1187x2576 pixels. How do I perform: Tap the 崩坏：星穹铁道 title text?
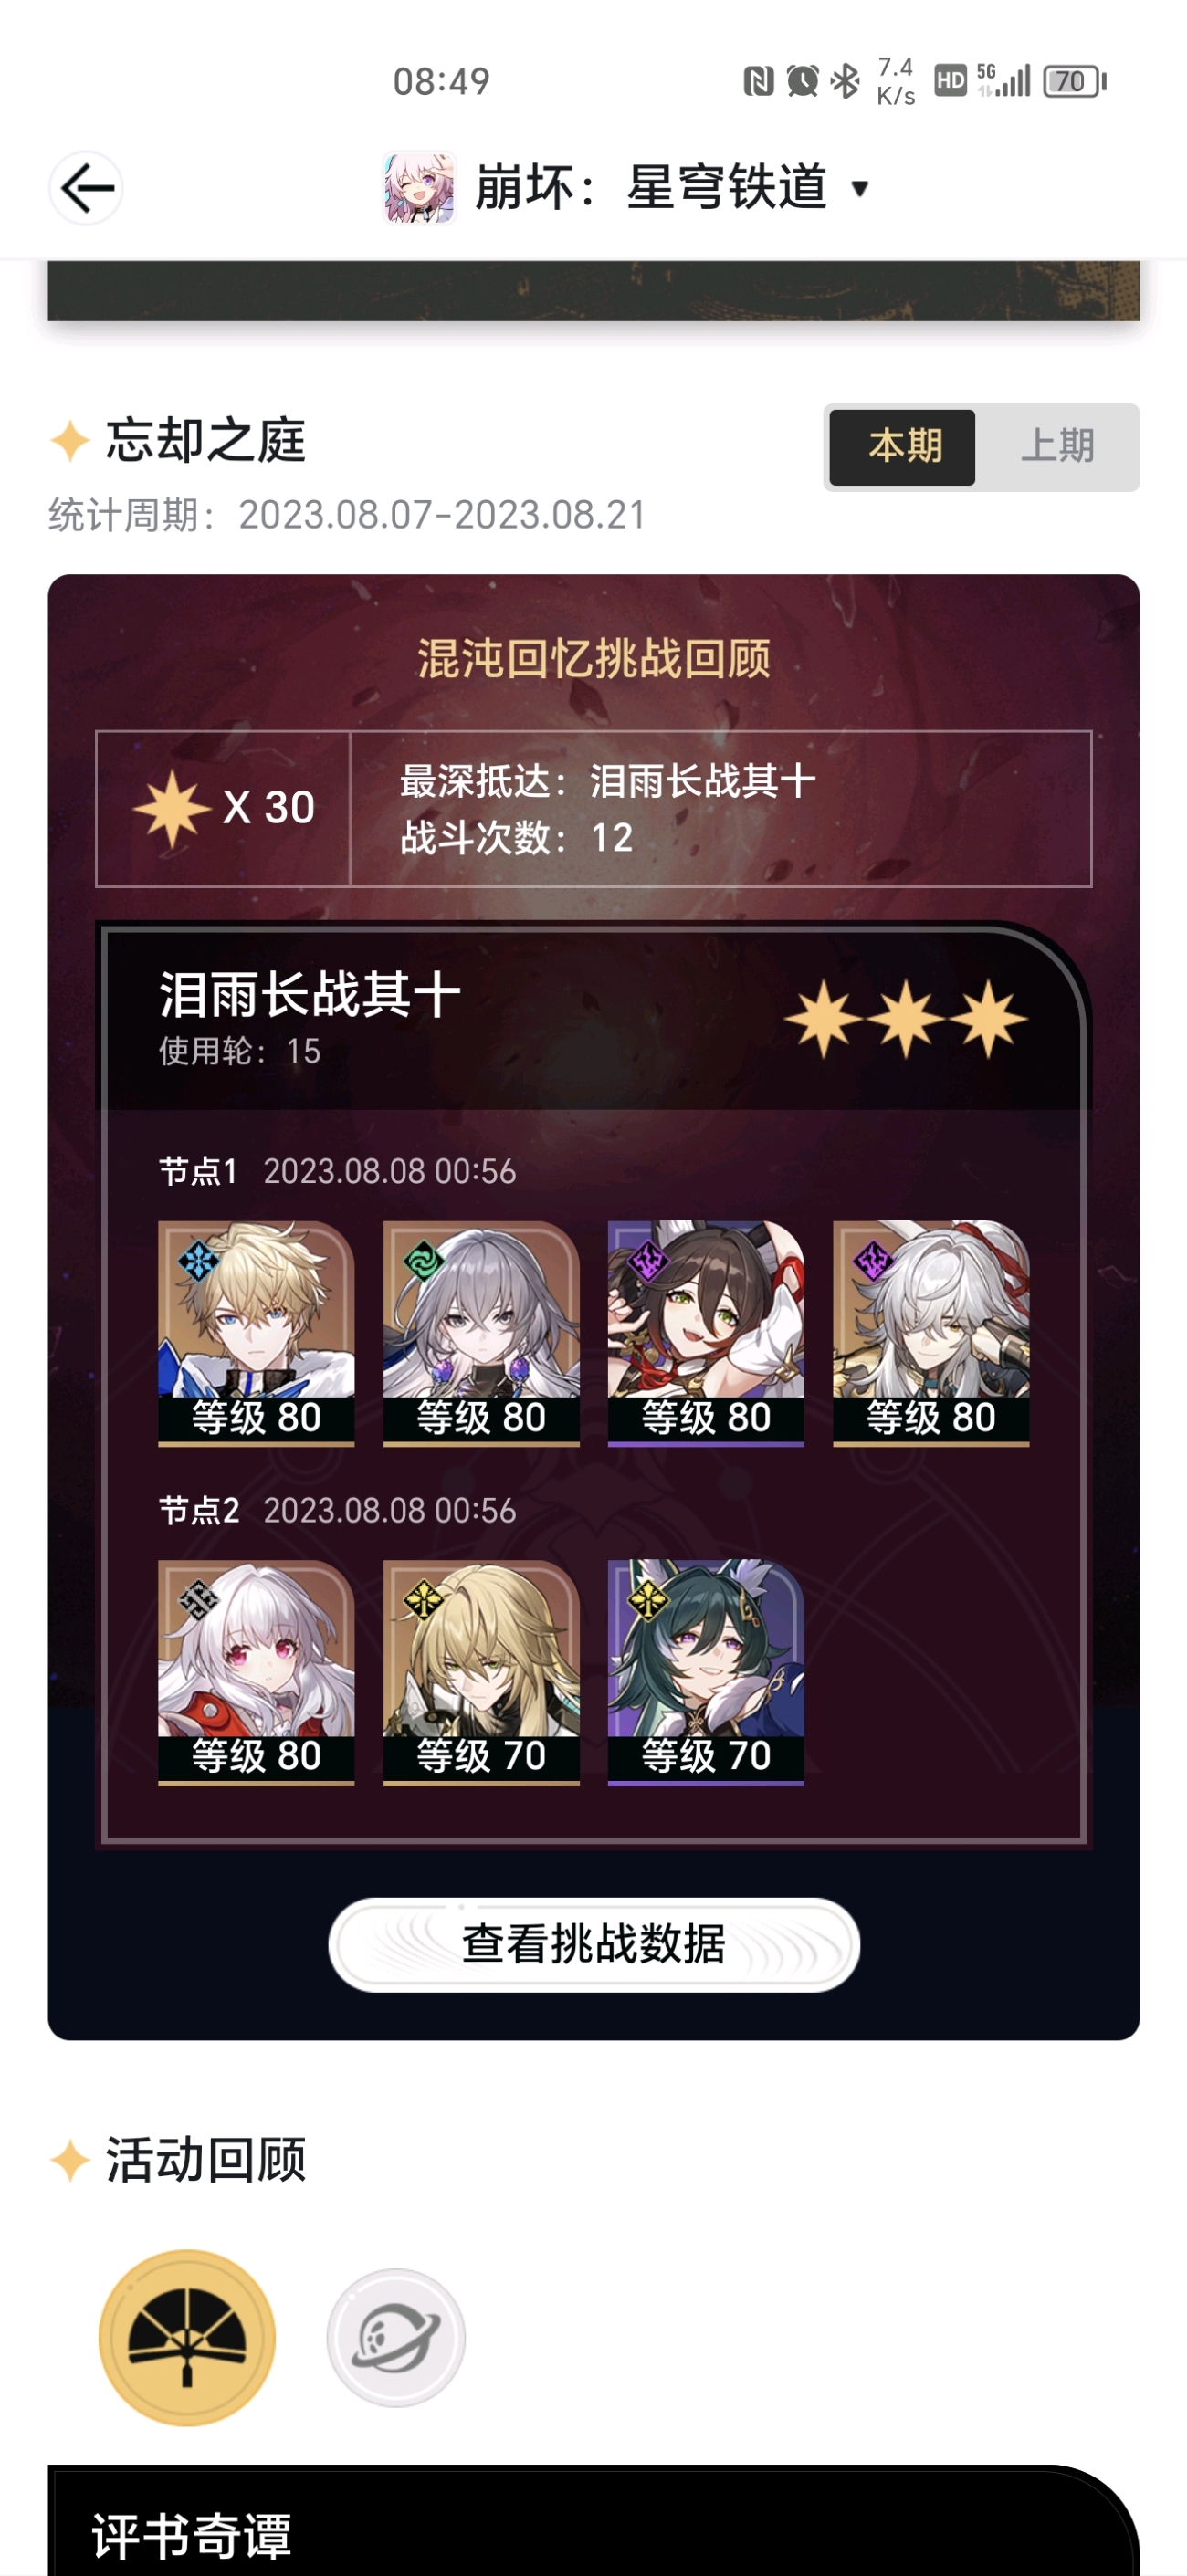coord(651,187)
